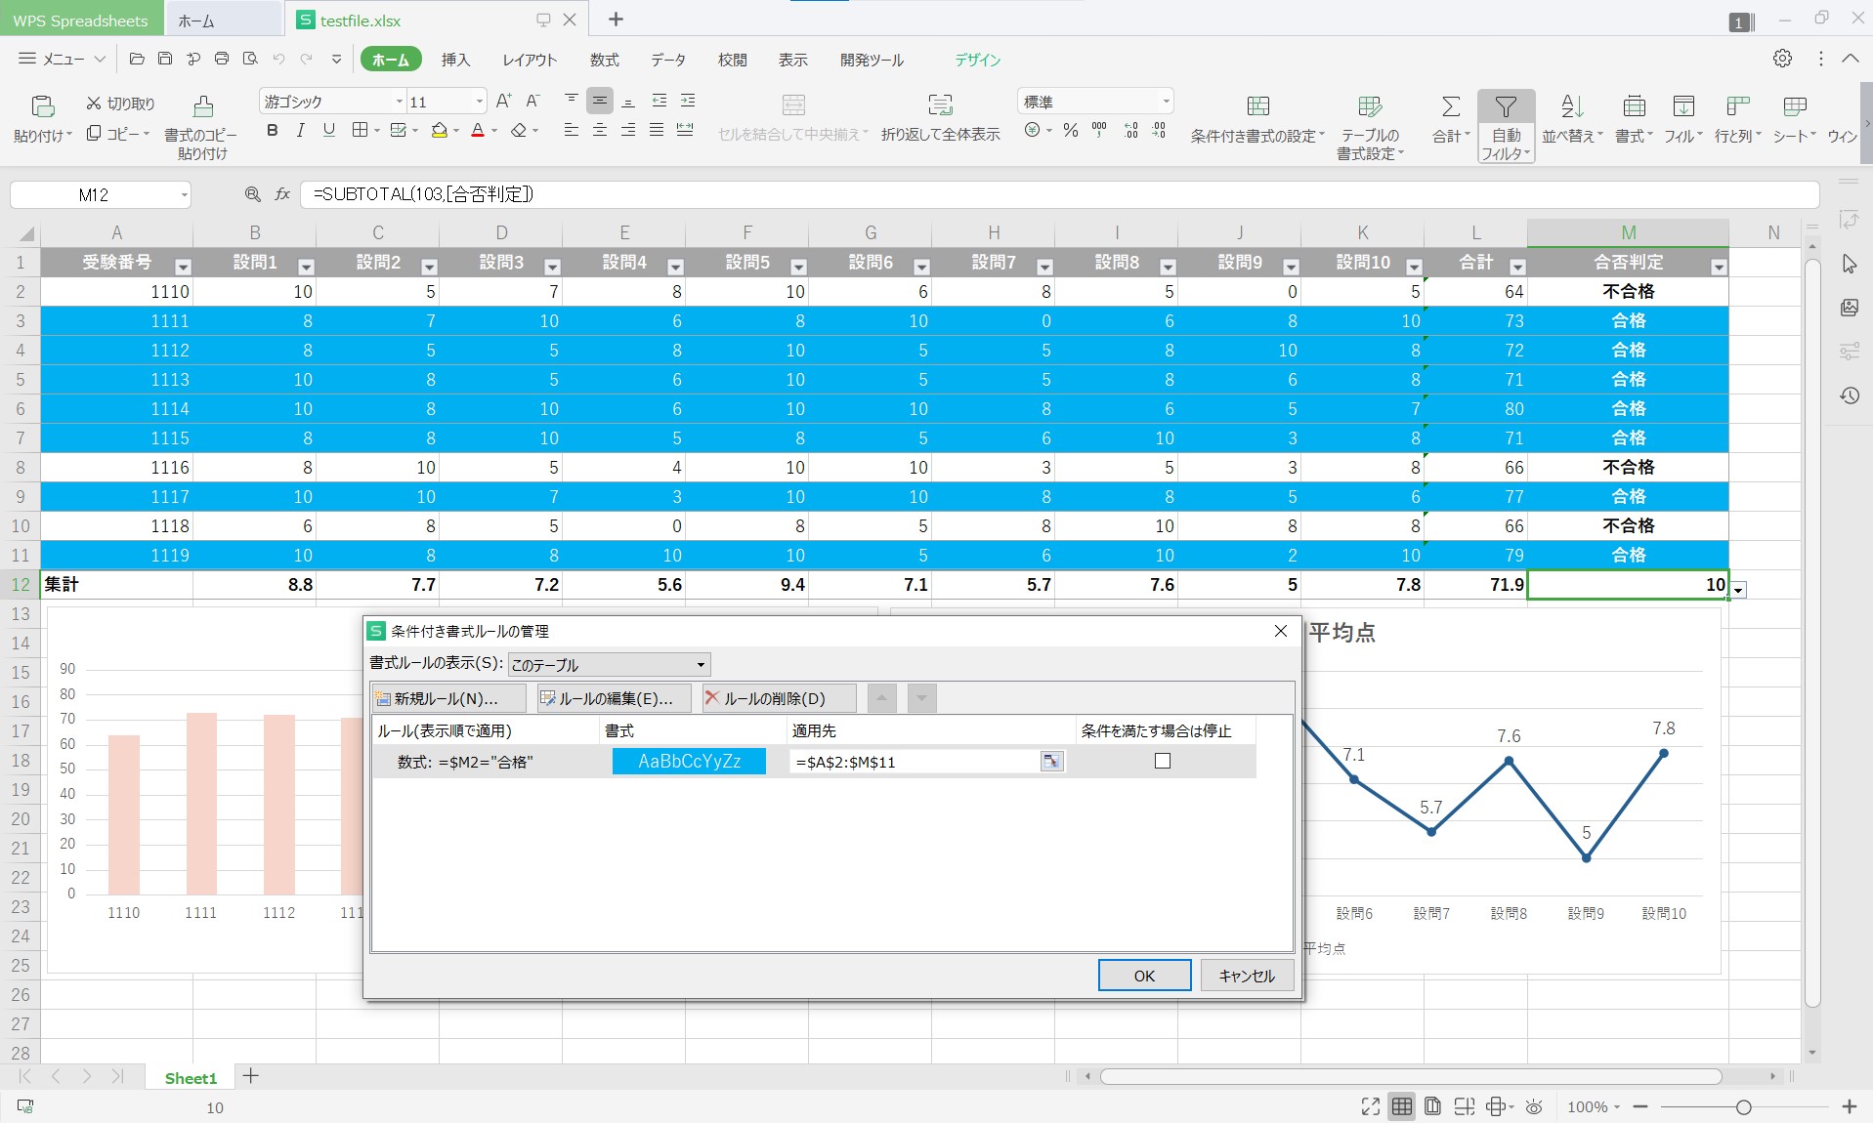Click the zoom slider handle

tap(1743, 1106)
